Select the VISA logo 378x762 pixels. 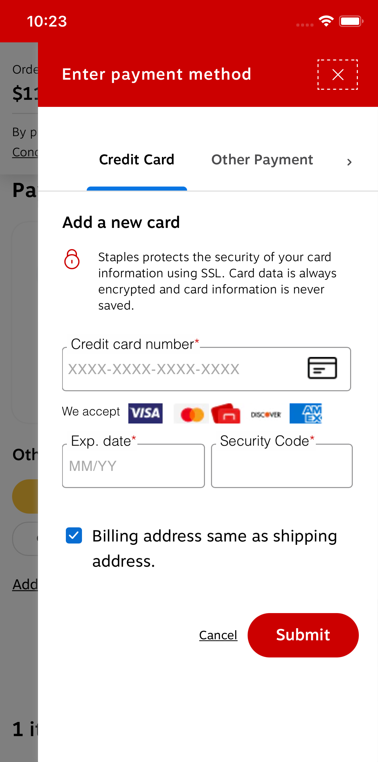(x=145, y=413)
